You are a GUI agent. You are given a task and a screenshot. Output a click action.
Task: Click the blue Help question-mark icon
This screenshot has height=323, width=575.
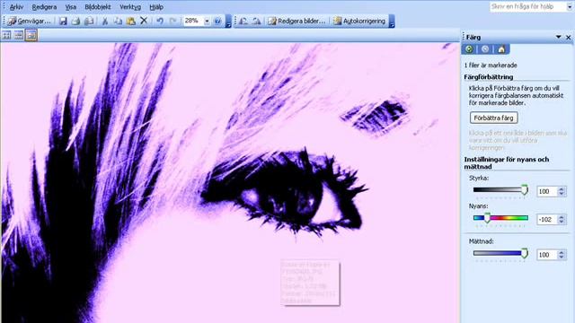click(217, 22)
